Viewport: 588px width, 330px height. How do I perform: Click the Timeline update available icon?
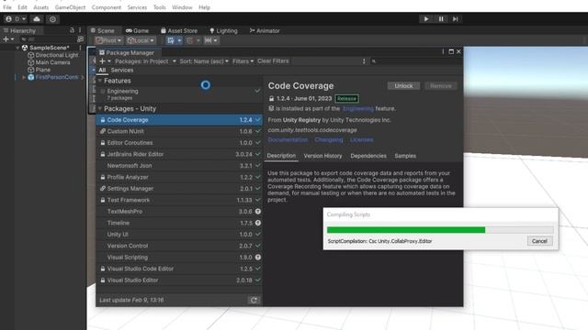point(258,223)
